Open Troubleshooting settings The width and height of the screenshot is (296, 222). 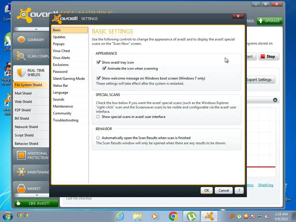(x=70, y=120)
